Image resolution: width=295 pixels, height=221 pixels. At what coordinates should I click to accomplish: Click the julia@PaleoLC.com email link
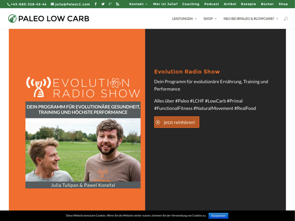pos(72,4)
